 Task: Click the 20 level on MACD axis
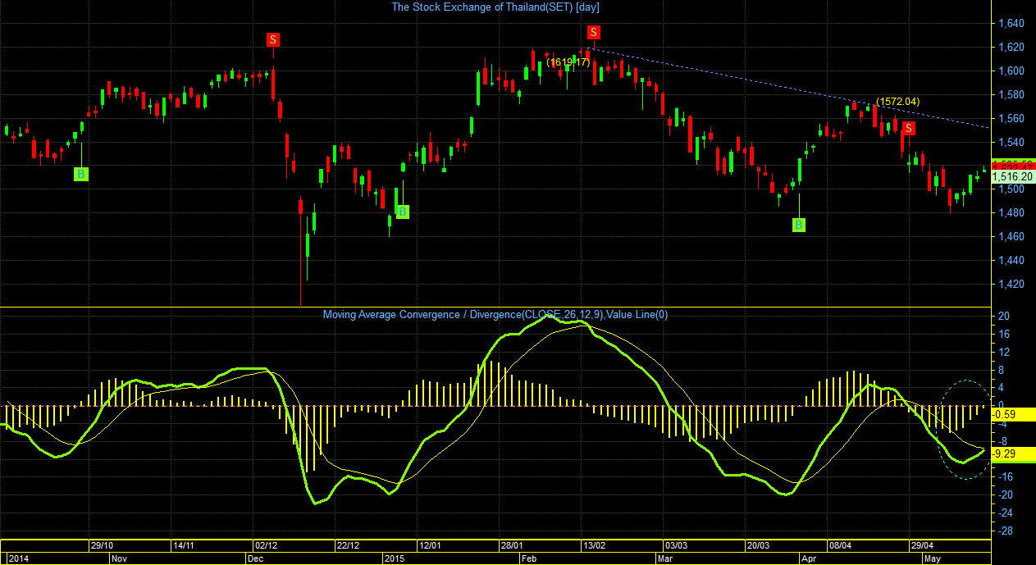point(1004,316)
